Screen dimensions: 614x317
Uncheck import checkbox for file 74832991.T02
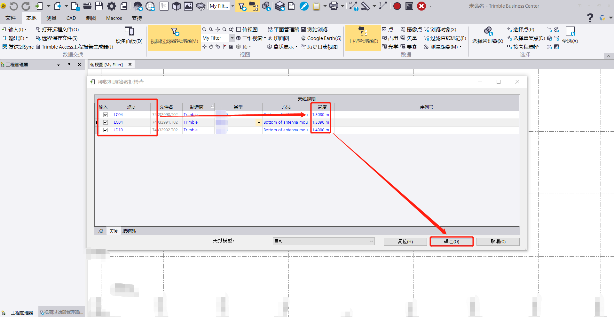pos(106,122)
